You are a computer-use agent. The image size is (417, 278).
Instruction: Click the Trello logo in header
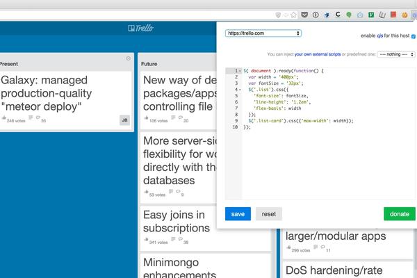pos(140,28)
